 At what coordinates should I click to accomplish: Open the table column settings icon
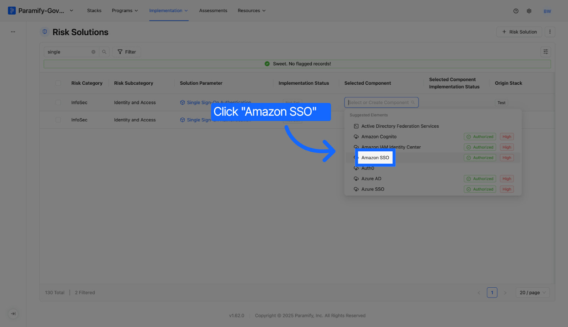tap(546, 52)
